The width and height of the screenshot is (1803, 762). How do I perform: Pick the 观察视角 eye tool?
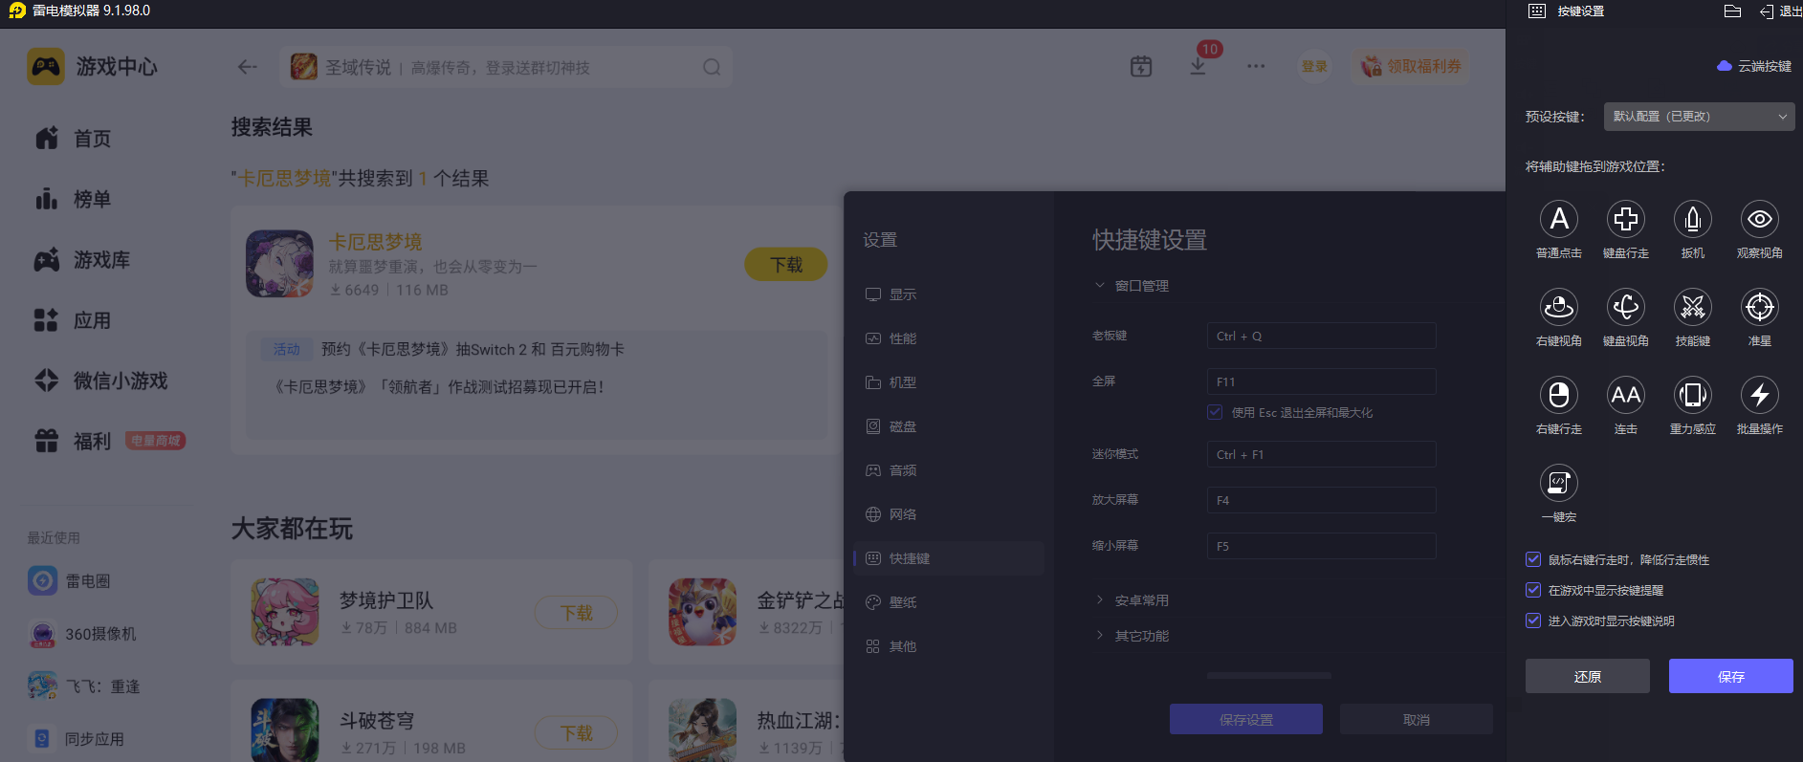pyautogui.click(x=1760, y=220)
